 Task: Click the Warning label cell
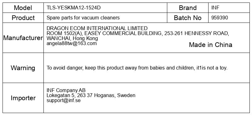point(23,68)
